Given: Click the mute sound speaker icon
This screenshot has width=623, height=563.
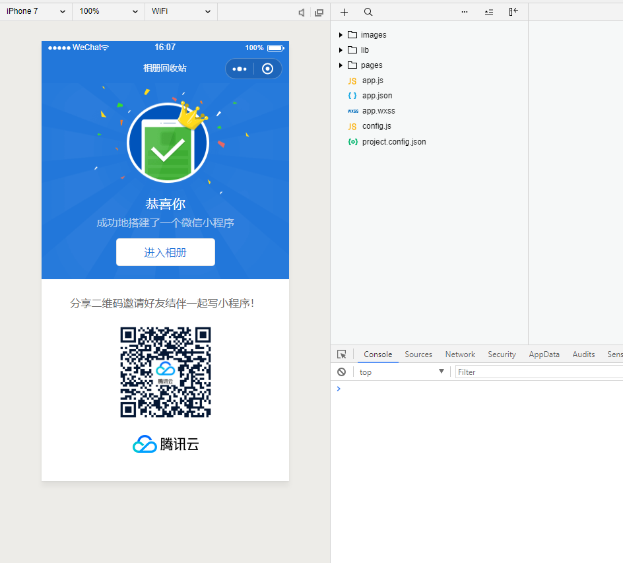Looking at the screenshot, I should coord(302,13).
